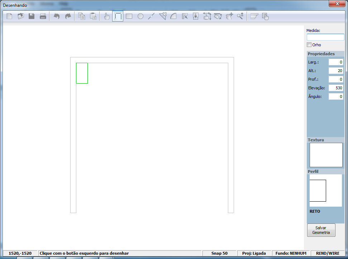Click the Print icon
The image size is (348, 259).
(43, 16)
